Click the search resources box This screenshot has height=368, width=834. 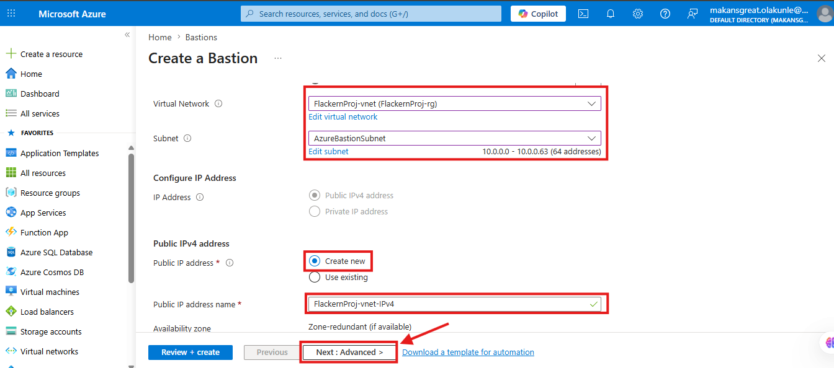(371, 14)
